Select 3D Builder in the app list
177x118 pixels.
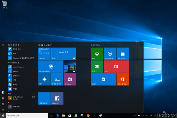click(16, 106)
